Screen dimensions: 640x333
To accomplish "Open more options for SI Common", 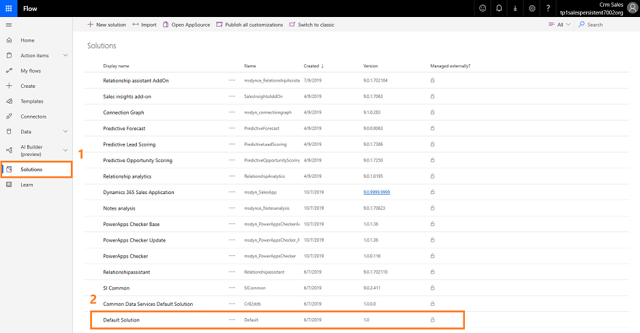I will [232, 288].
